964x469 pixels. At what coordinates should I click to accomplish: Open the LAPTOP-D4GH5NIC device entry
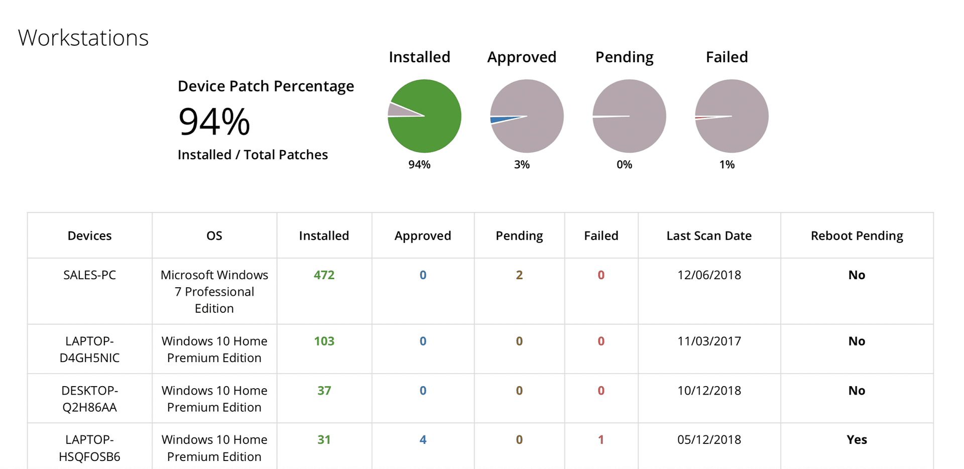tap(89, 349)
